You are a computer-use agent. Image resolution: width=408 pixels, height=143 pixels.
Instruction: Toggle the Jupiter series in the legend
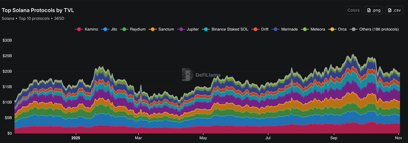coord(188,29)
